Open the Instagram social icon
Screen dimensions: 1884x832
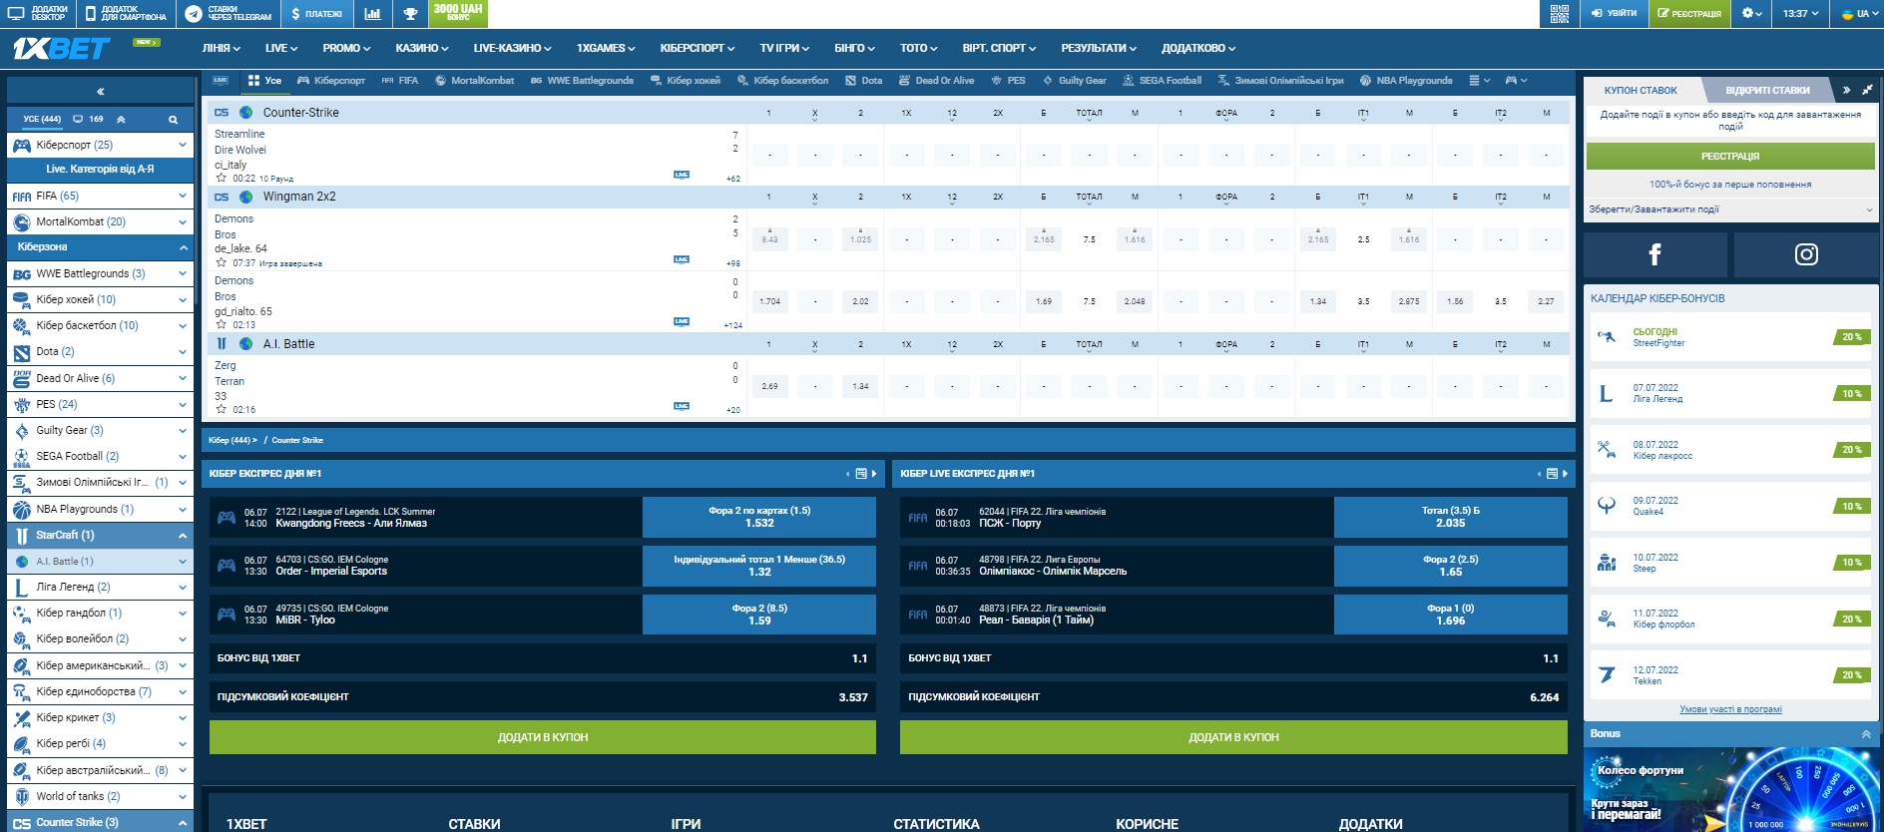pyautogui.click(x=1806, y=254)
